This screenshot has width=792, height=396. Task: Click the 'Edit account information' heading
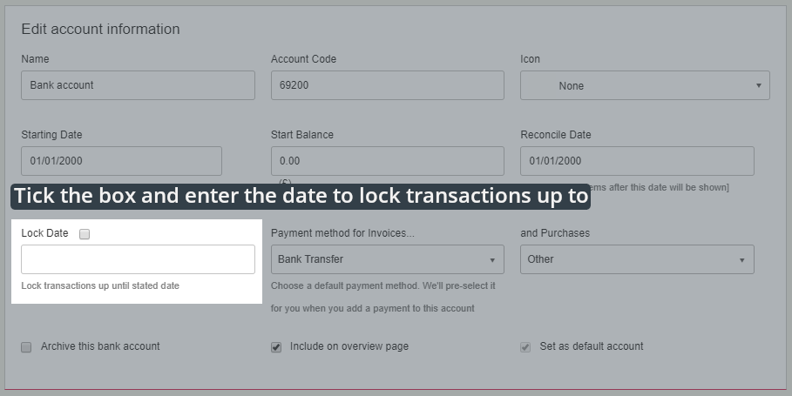click(x=100, y=29)
